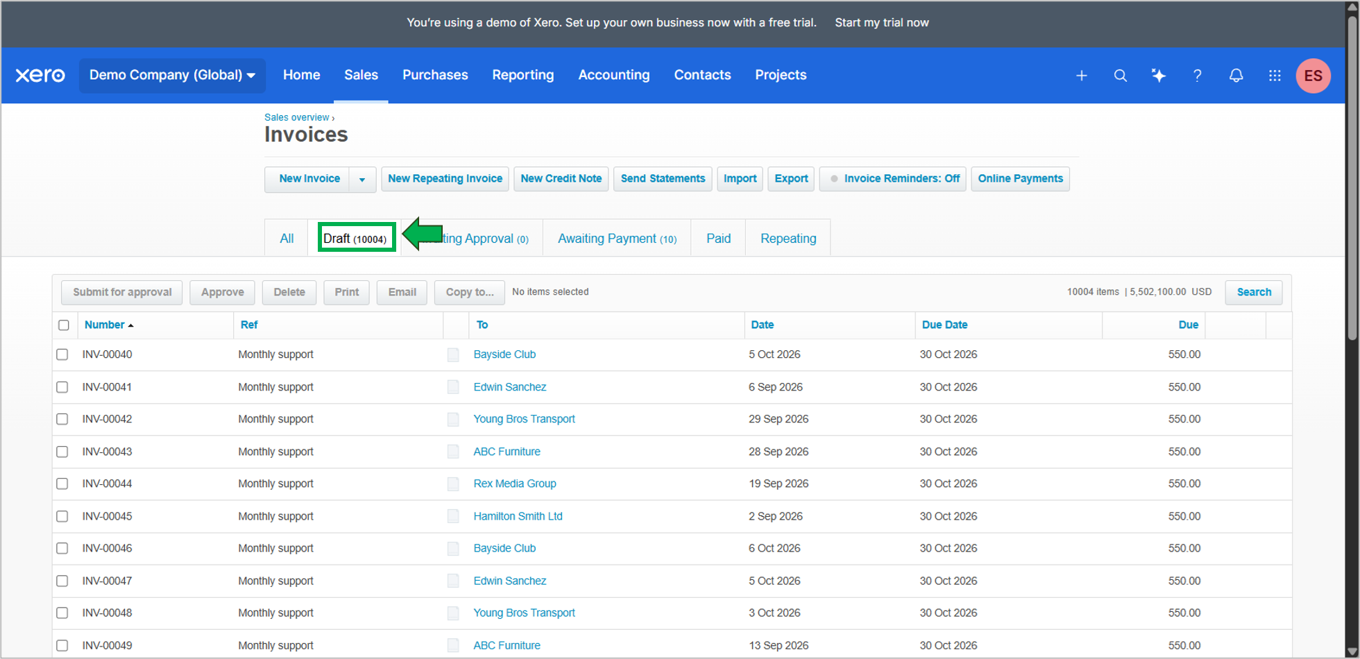Sort by the Due Date column header
Viewport: 1360px width, 659px height.
(944, 325)
